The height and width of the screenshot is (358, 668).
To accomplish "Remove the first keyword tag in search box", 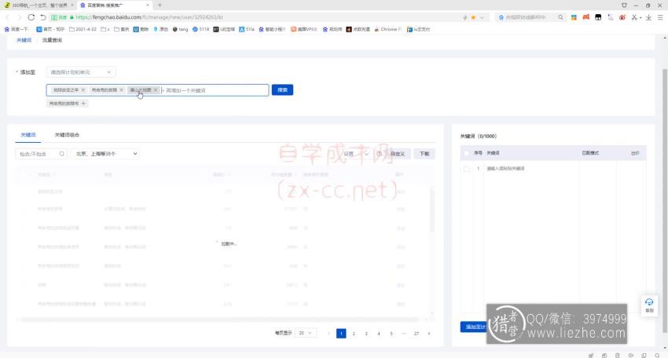I will pos(83,90).
